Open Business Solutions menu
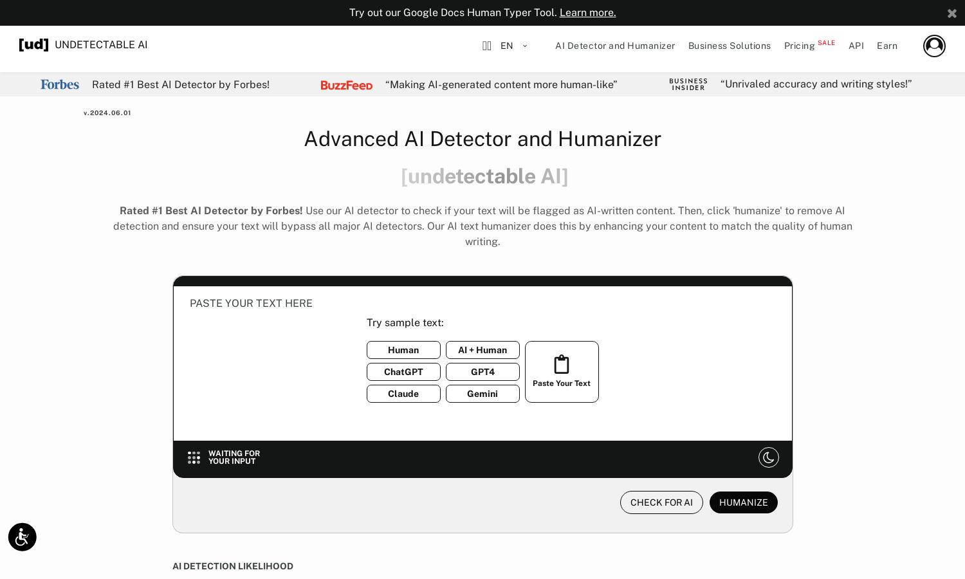The image size is (965, 579). point(730,46)
